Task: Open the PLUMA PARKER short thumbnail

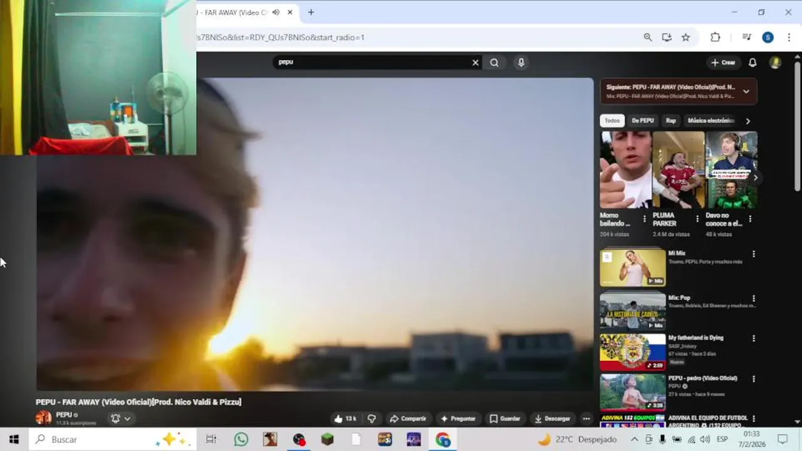Action: tap(679, 170)
